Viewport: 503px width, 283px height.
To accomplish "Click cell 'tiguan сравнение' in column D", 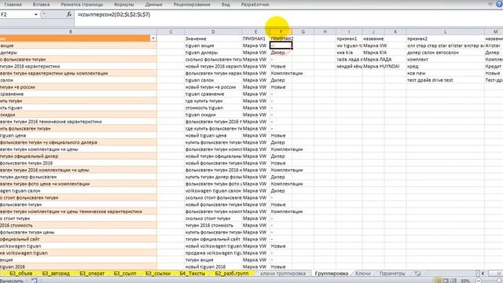I will point(213,94).
